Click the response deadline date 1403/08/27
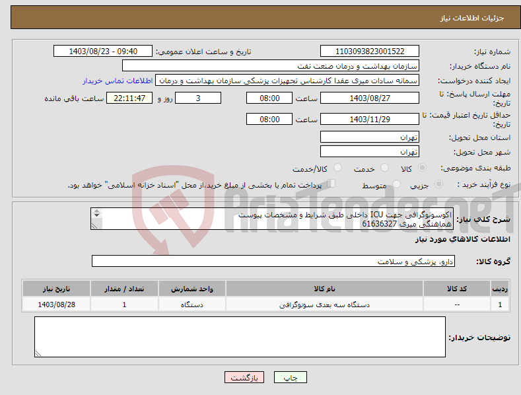This screenshot has width=521, height=395. point(370,98)
